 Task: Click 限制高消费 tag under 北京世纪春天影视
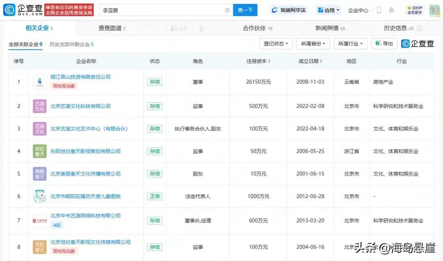point(64,251)
